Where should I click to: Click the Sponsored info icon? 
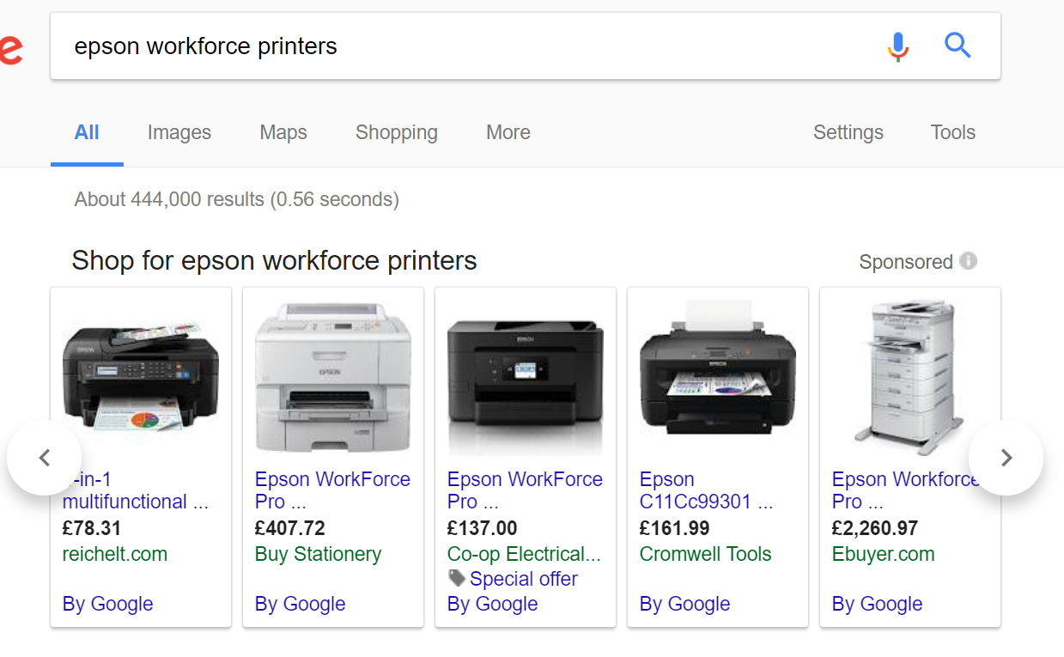click(968, 261)
